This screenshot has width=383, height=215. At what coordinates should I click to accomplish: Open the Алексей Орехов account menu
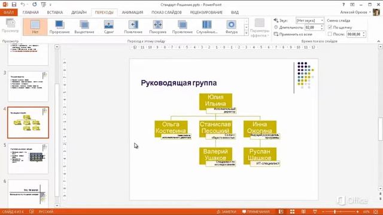point(355,12)
